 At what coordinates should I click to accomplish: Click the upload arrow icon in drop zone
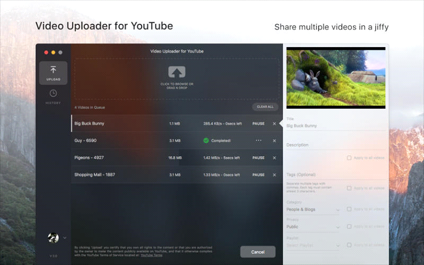(176, 72)
